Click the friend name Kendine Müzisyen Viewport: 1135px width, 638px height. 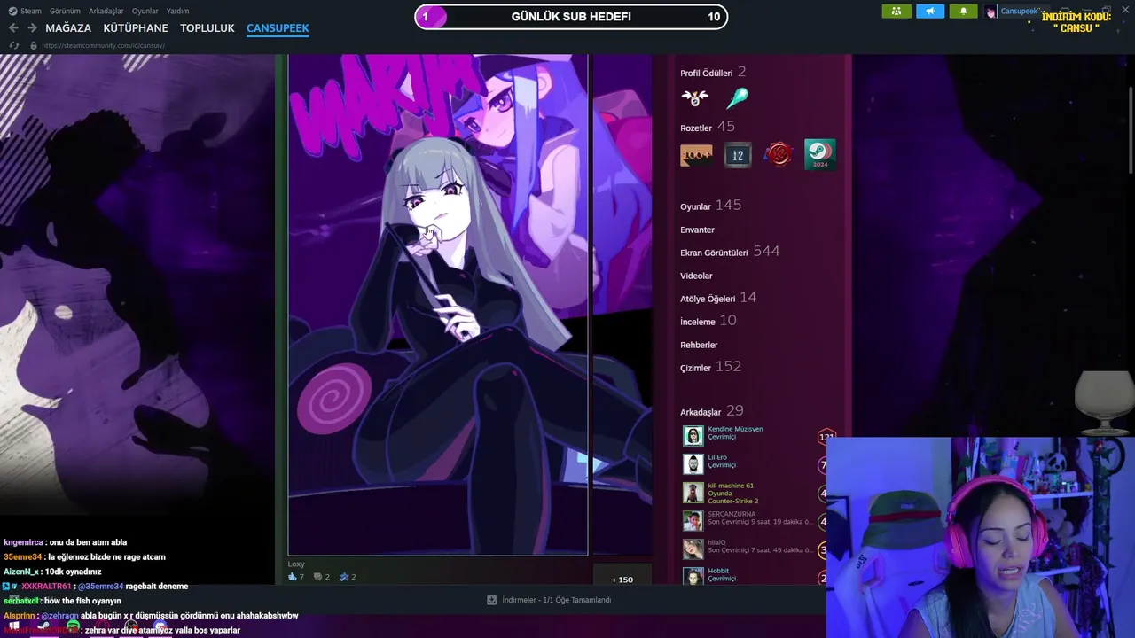point(735,429)
